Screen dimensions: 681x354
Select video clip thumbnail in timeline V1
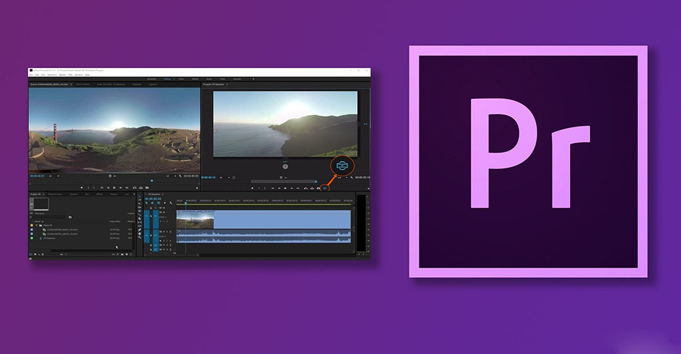click(x=195, y=221)
